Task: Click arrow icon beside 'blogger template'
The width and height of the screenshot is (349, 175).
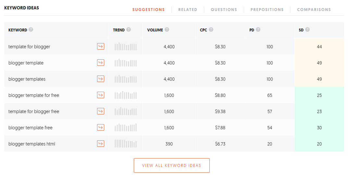Action: (101, 63)
